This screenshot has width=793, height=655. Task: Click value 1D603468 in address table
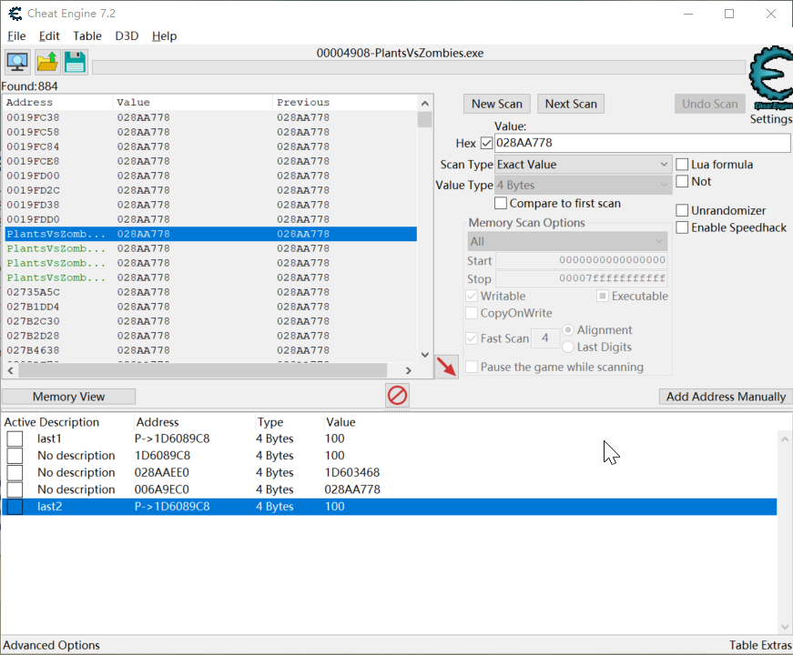tap(352, 472)
